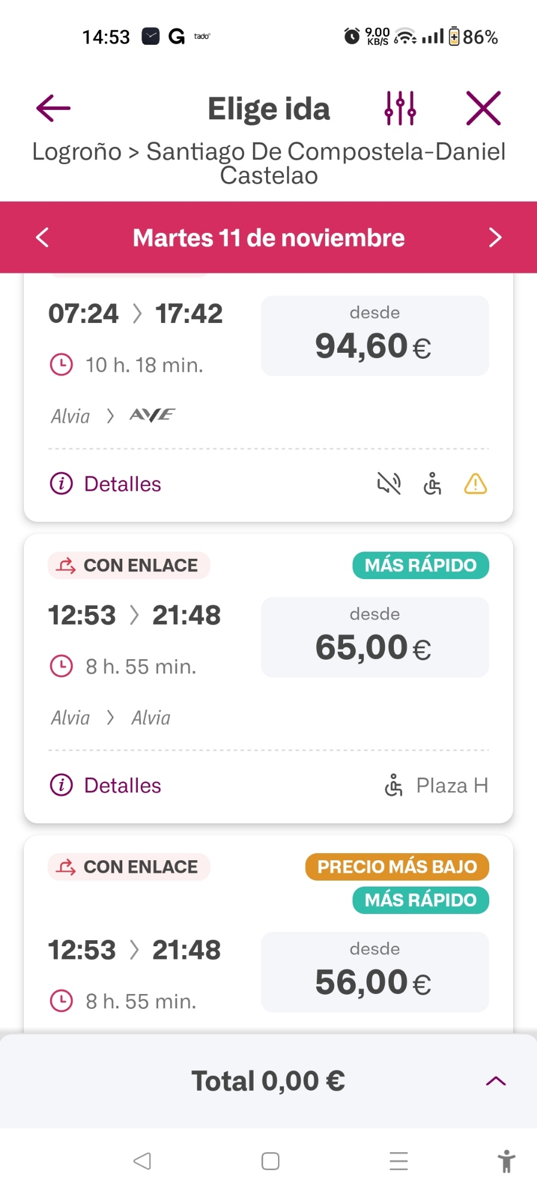Tap the yellow warning triangle icon

476,484
